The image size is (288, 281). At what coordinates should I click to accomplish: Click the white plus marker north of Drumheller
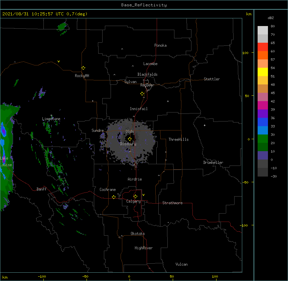point(204,125)
